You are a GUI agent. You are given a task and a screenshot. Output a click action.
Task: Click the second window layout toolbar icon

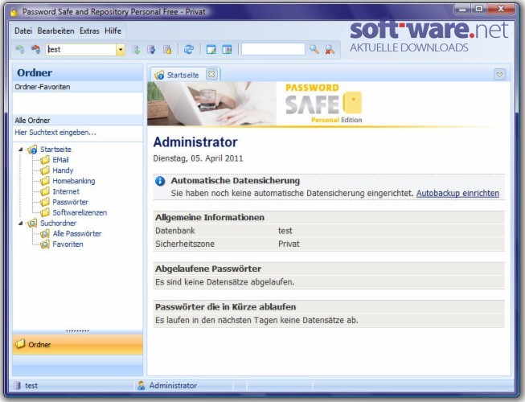[x=227, y=50]
